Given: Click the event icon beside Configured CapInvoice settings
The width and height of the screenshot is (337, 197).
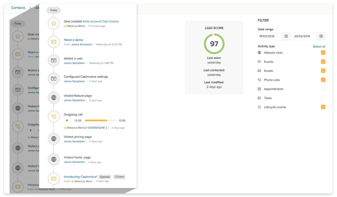Looking at the screenshot, I should coord(53,79).
